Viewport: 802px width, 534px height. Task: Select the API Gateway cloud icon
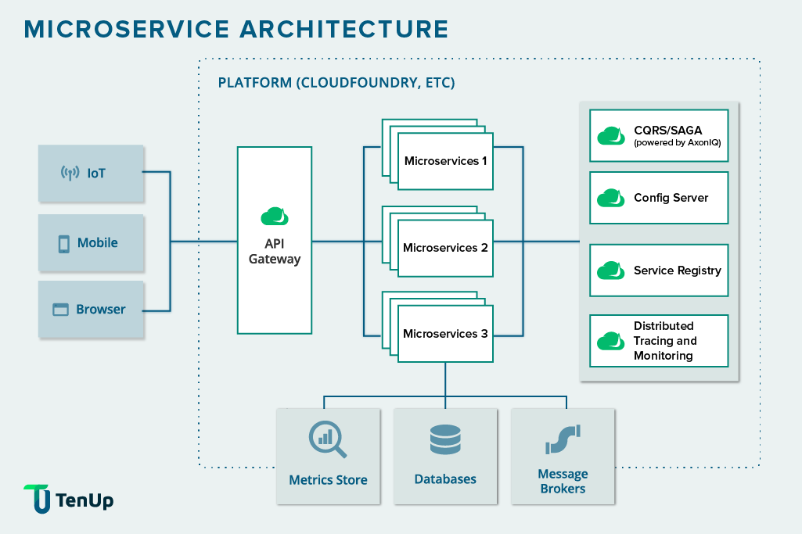(x=274, y=215)
